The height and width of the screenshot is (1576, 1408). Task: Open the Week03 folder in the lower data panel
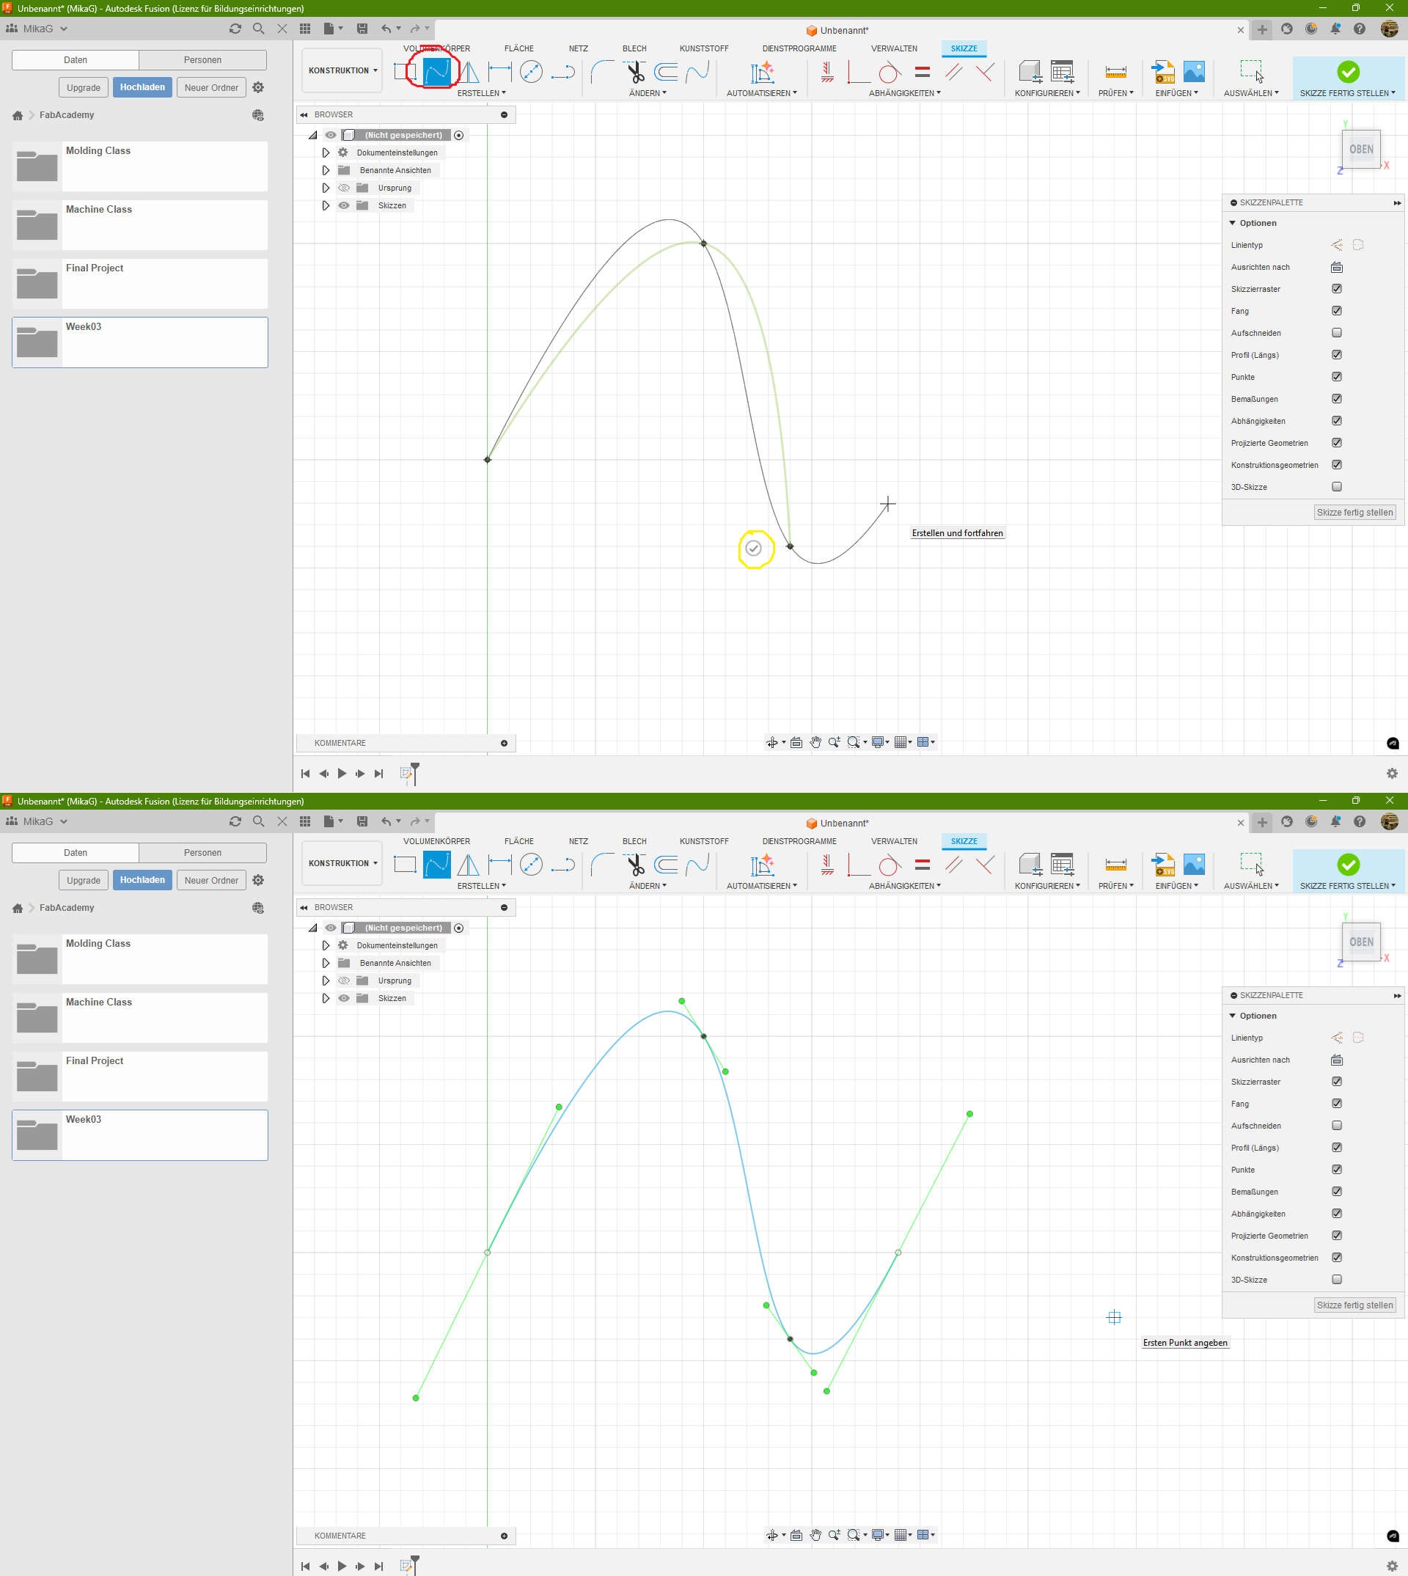tap(140, 1135)
